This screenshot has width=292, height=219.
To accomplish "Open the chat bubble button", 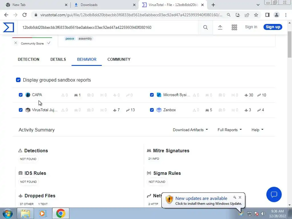I will pyautogui.click(x=274, y=194).
